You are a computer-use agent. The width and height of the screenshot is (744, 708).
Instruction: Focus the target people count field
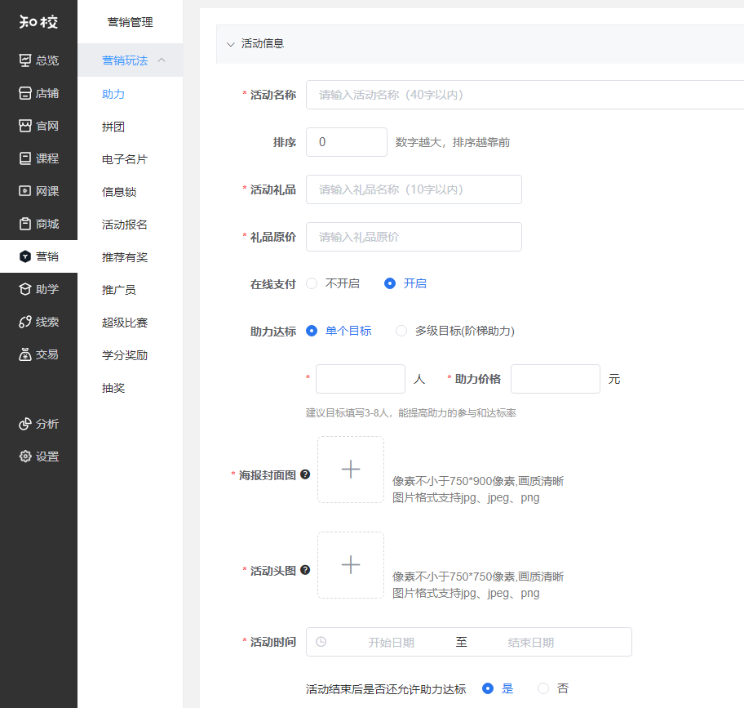coord(361,379)
